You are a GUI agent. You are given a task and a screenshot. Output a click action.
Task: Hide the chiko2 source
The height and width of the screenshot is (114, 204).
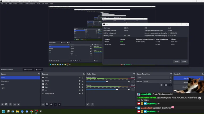79,81
